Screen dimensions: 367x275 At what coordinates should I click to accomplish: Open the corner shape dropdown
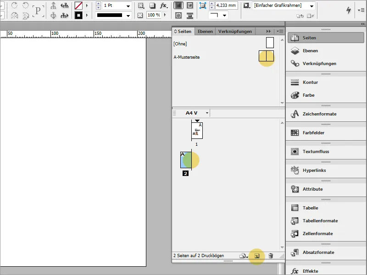[x=224, y=16]
